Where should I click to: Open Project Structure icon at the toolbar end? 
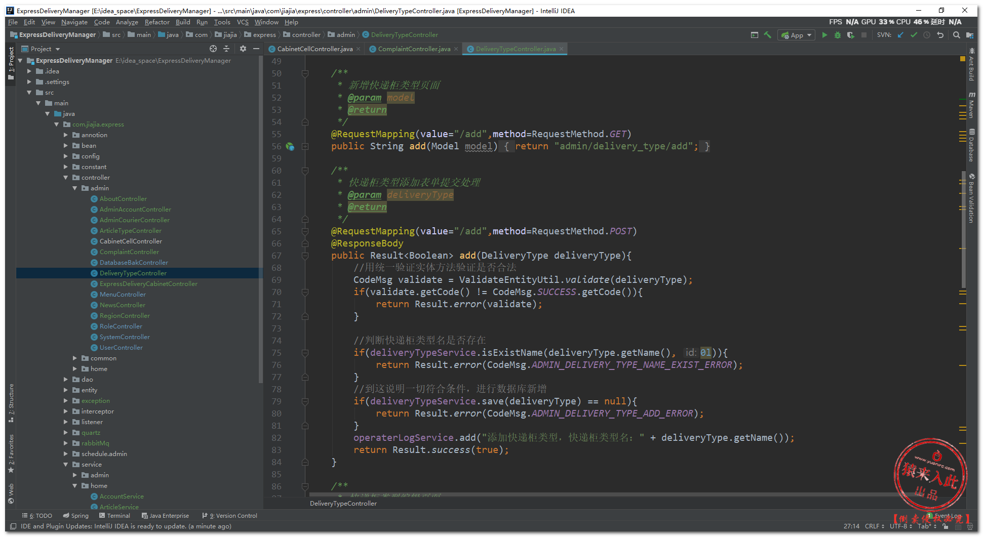click(970, 35)
